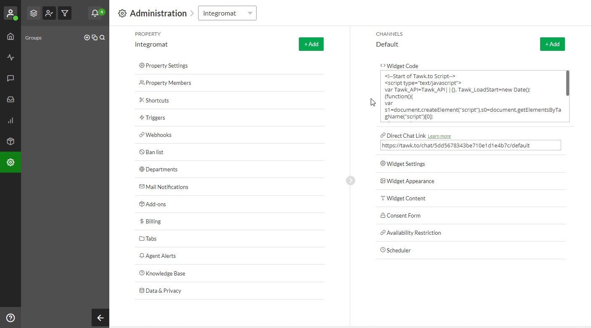Open the help question mark icon

(11, 318)
